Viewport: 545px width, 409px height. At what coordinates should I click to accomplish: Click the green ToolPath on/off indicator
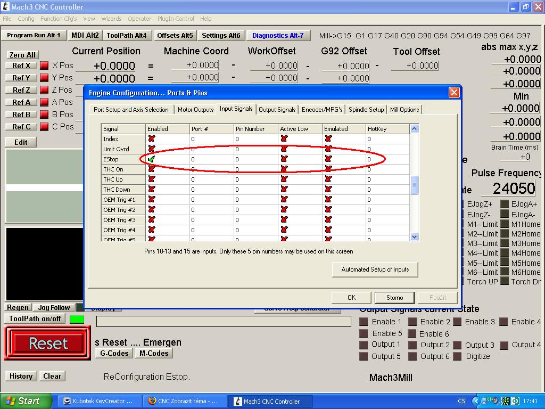[x=77, y=319]
